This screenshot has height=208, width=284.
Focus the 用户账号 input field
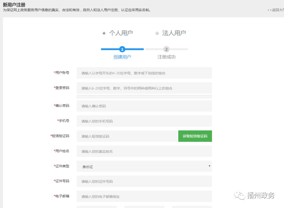click(144, 73)
